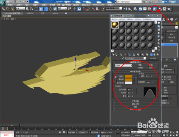Switch to Graphite Modeling Tools tab
Viewport: 179px width, 137px height.
pyautogui.click(x=13, y=13)
